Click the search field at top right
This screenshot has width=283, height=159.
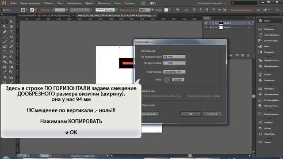pos(244,3)
